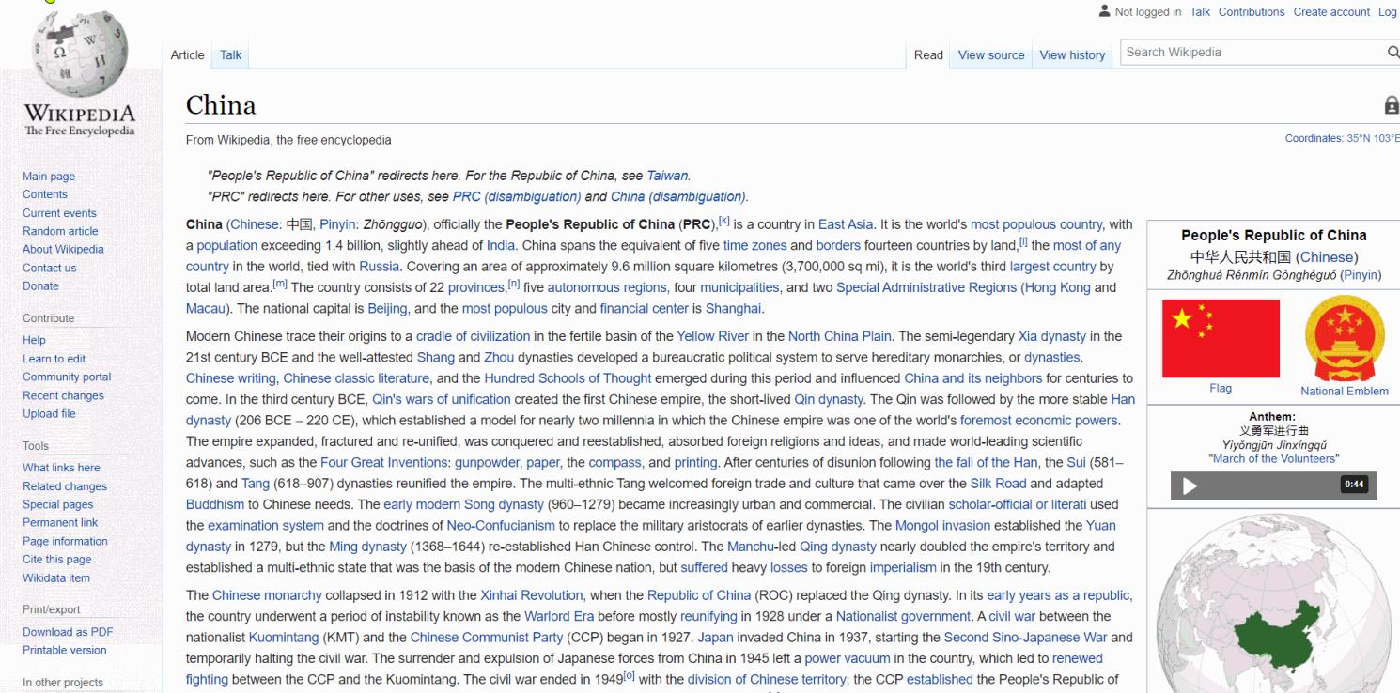
Task: Load a Random article
Action: [x=60, y=231]
